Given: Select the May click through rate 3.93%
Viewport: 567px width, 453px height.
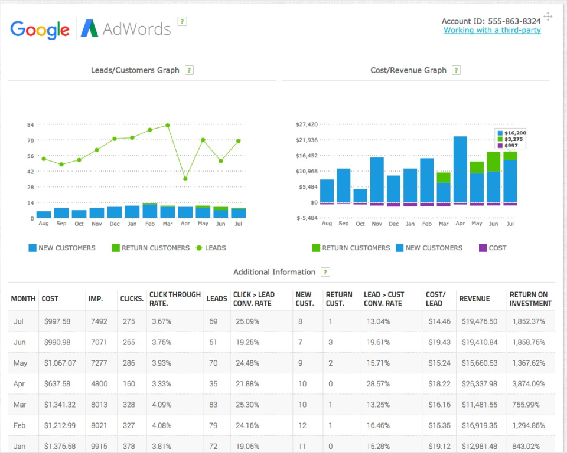Looking at the screenshot, I should coord(161,363).
